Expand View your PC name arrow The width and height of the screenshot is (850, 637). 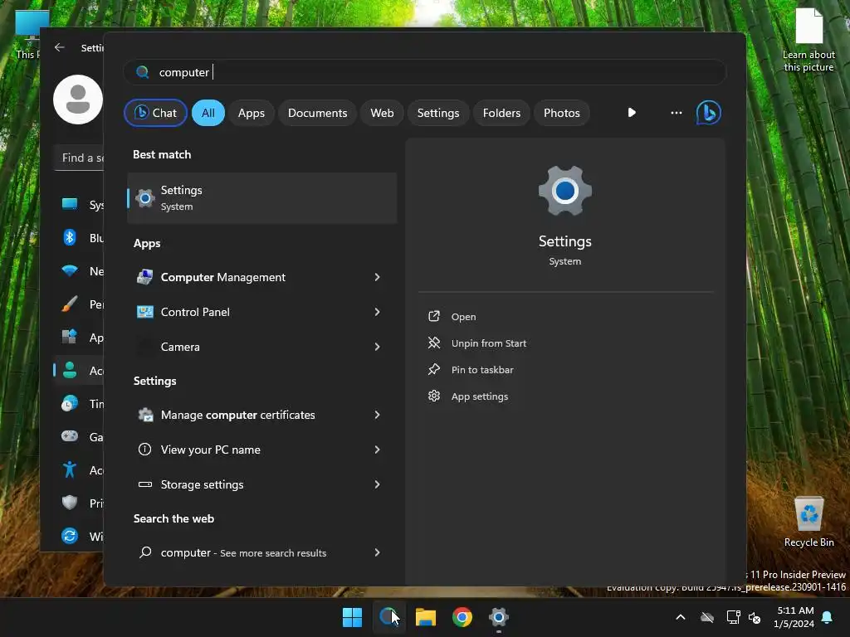click(378, 450)
